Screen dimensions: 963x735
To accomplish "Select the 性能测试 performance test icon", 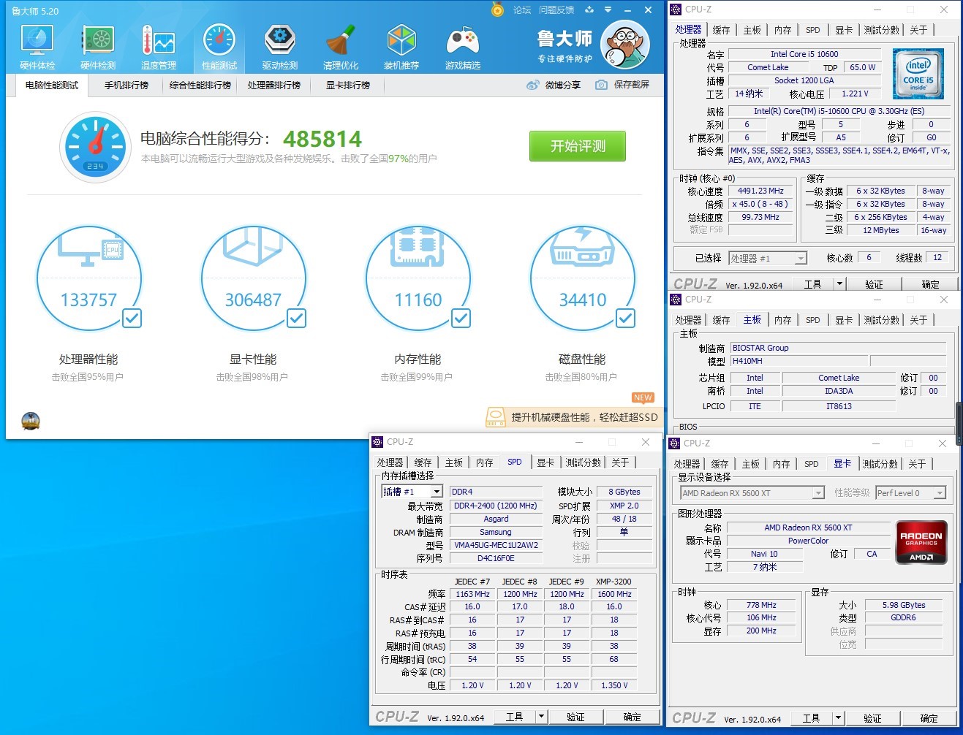I will (x=219, y=40).
